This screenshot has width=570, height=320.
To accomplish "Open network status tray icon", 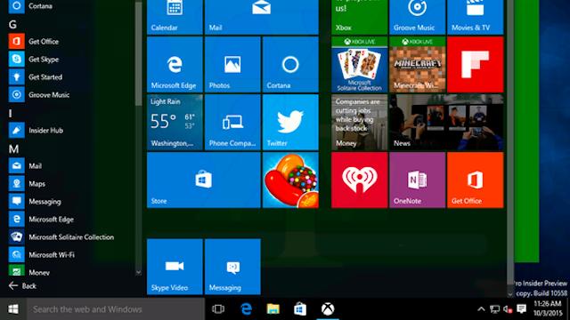I will coord(494,309).
